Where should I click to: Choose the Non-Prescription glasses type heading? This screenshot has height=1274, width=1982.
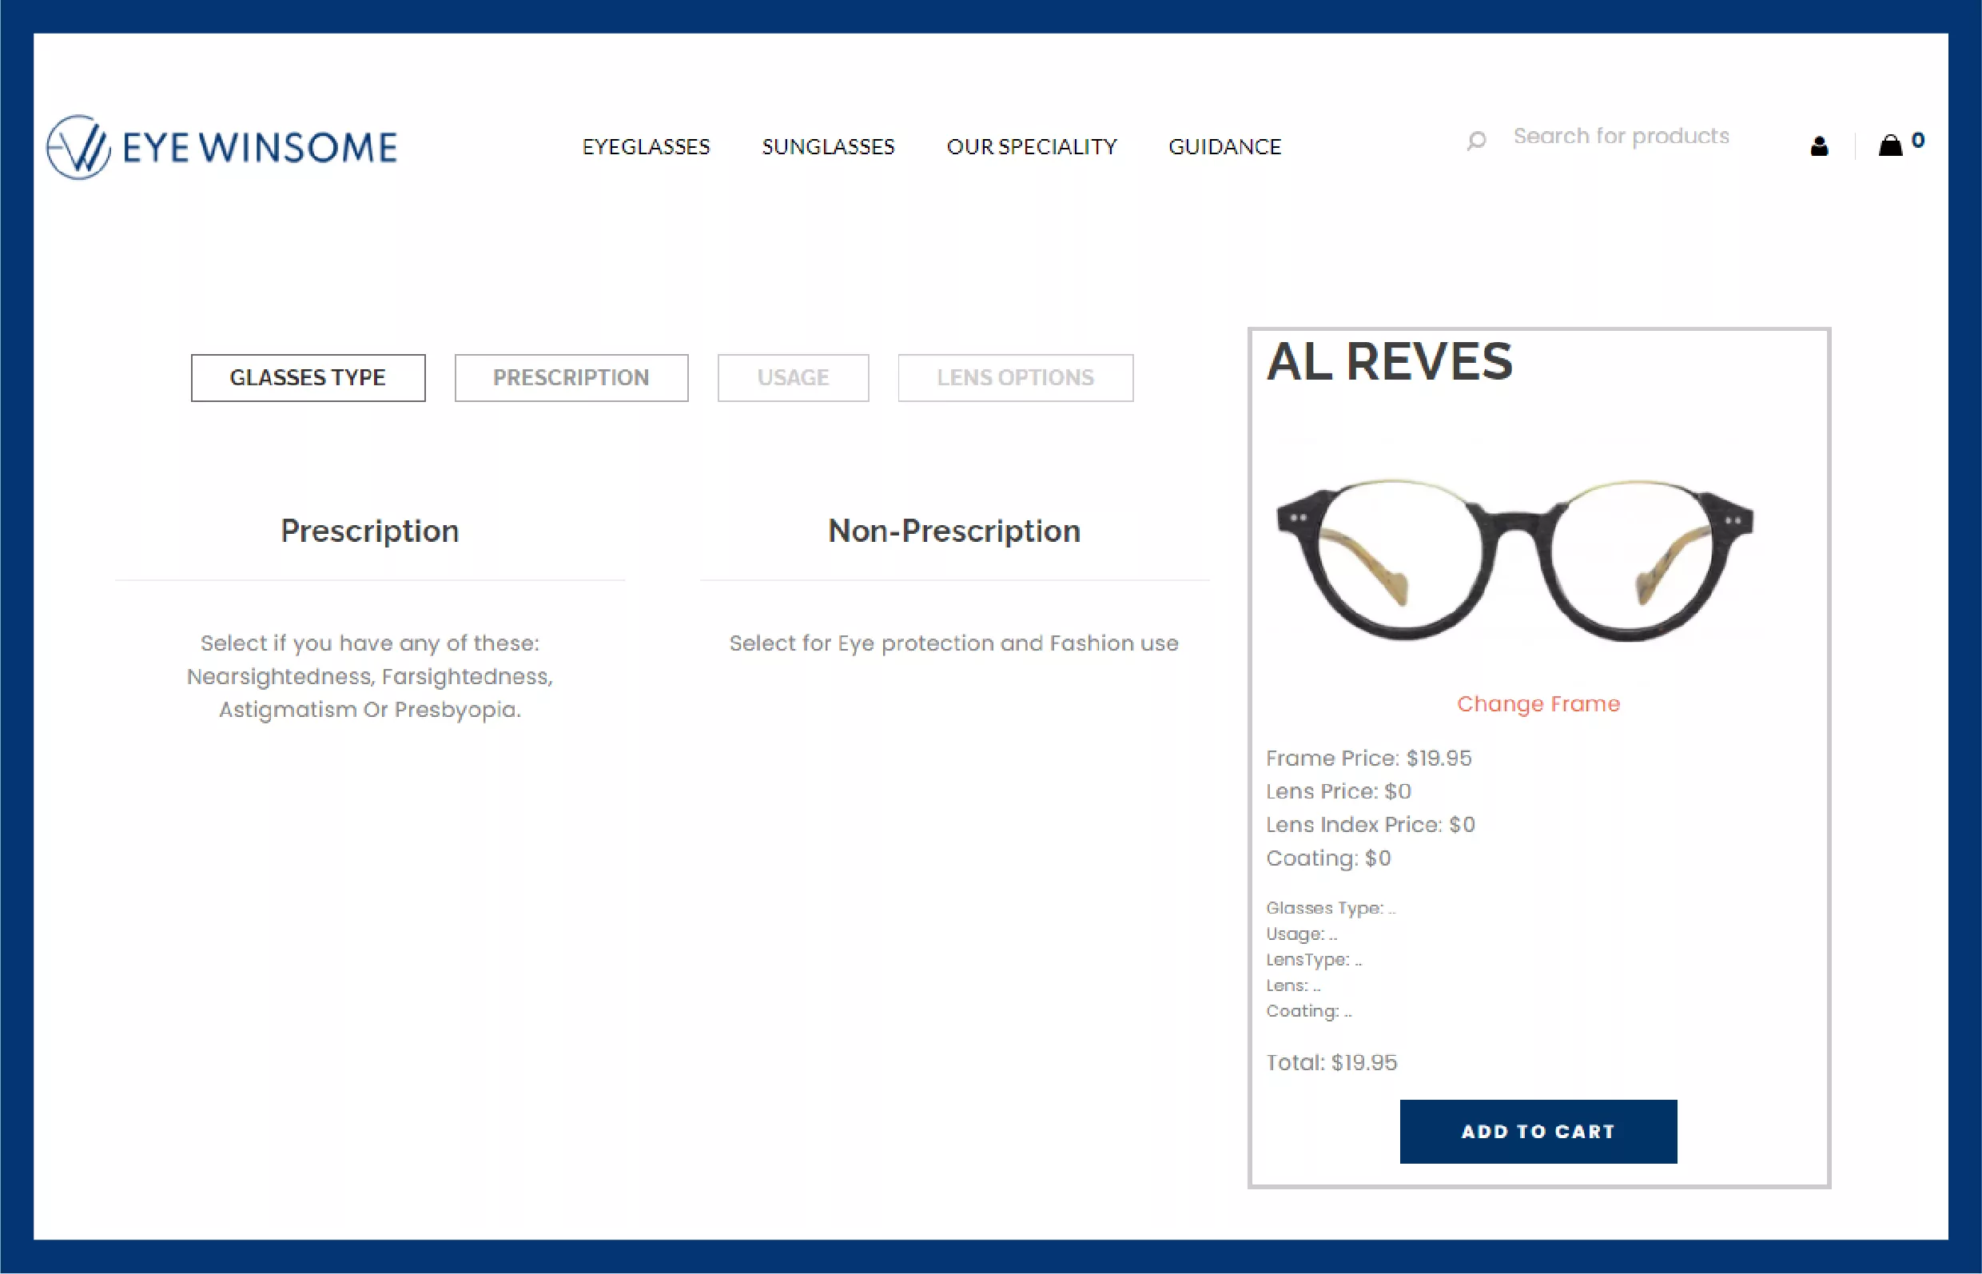click(x=953, y=531)
